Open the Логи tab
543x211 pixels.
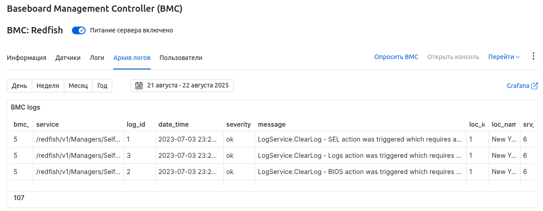click(97, 58)
